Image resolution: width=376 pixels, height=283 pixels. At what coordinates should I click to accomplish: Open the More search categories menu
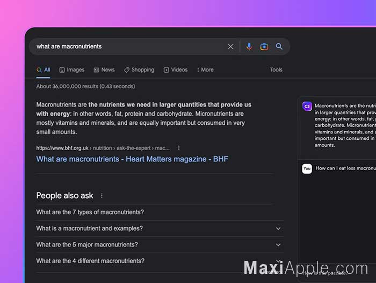pos(205,70)
